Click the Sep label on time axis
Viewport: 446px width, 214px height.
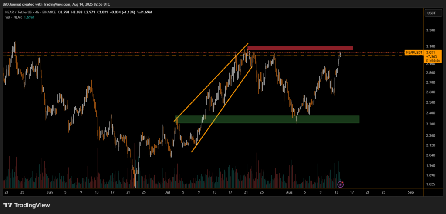(x=411, y=191)
